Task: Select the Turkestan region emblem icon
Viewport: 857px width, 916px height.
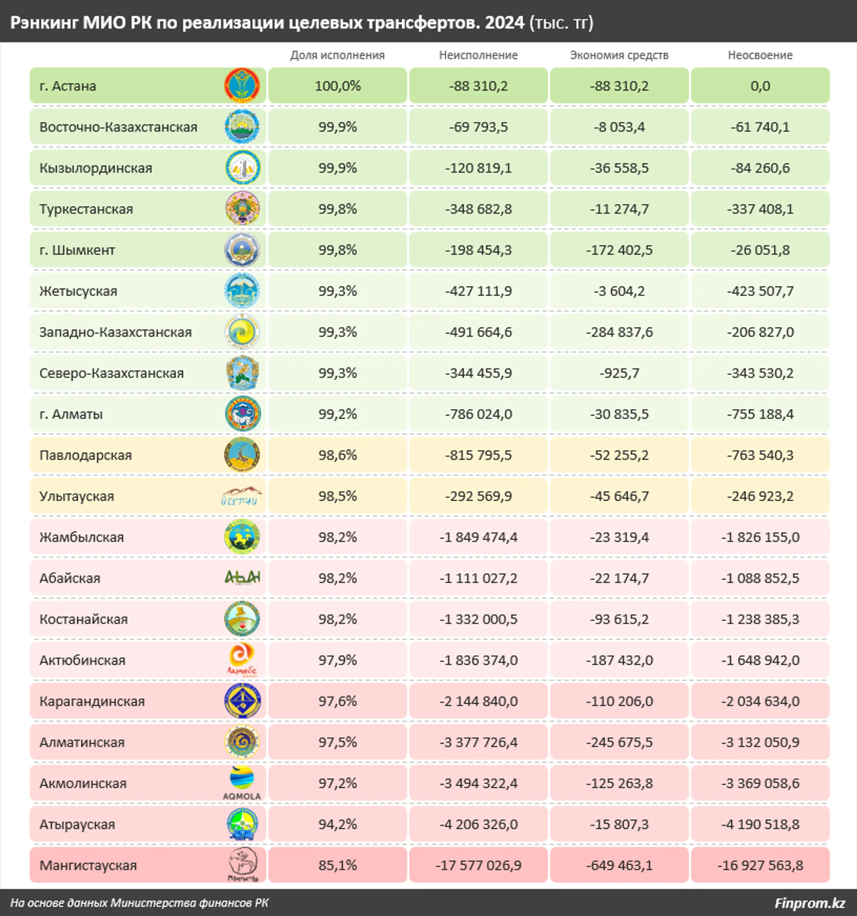Action: tap(242, 209)
